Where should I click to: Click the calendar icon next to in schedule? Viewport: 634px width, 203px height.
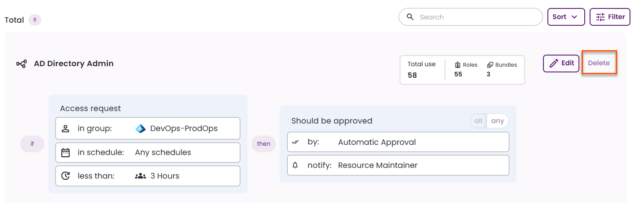click(x=66, y=152)
